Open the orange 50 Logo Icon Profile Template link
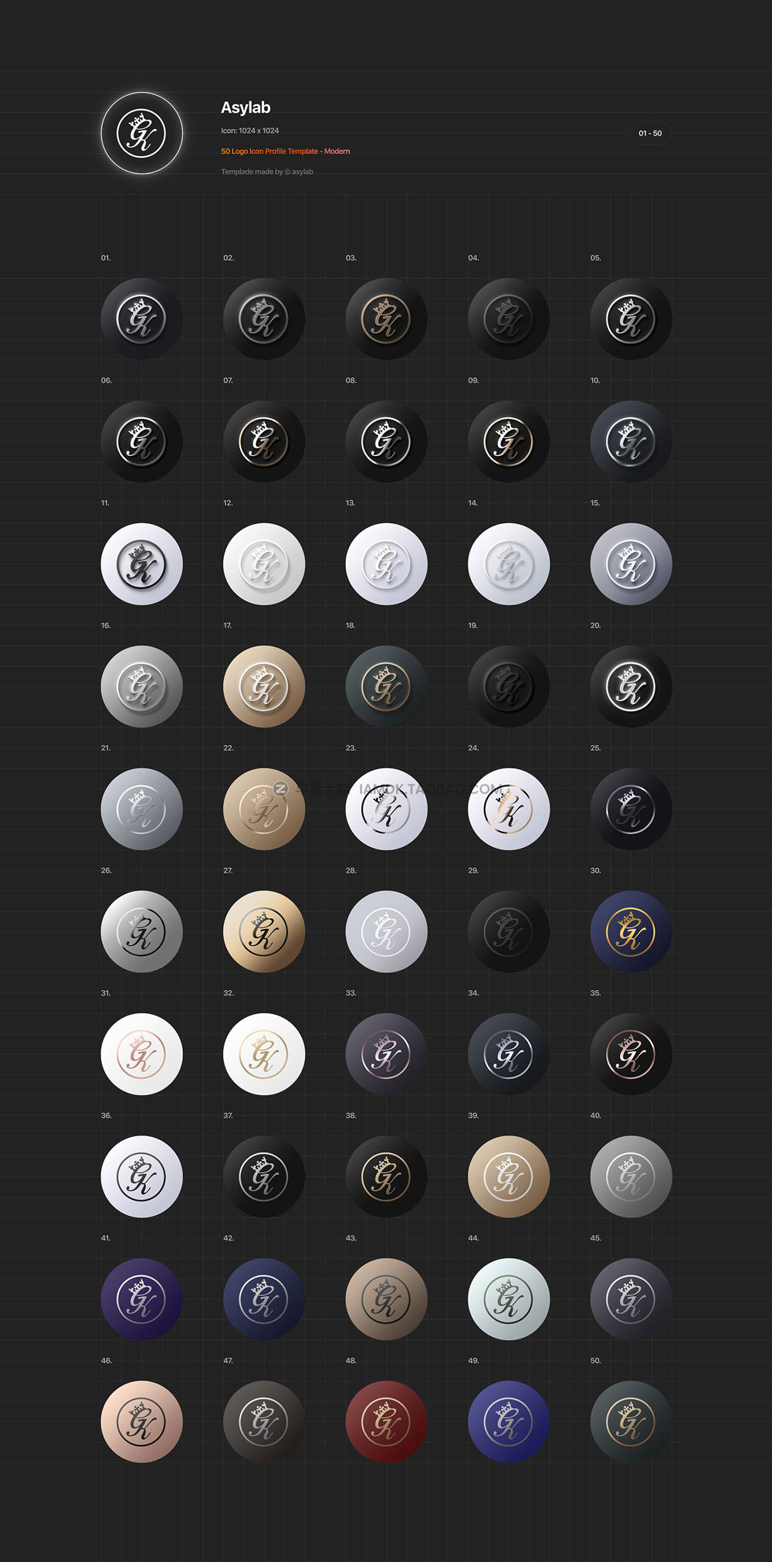 pos(286,151)
